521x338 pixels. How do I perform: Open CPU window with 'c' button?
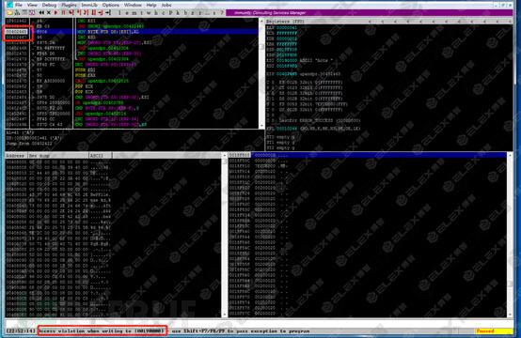tap(163, 13)
